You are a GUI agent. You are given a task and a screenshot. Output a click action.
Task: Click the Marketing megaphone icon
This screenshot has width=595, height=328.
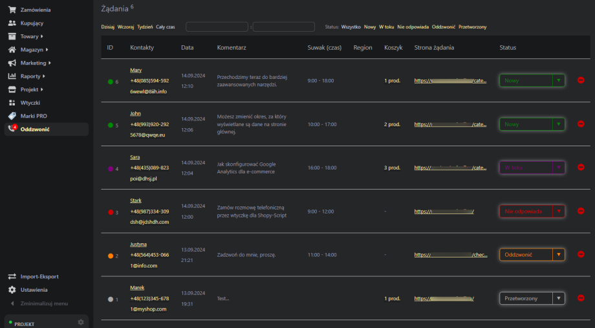pyautogui.click(x=12, y=63)
